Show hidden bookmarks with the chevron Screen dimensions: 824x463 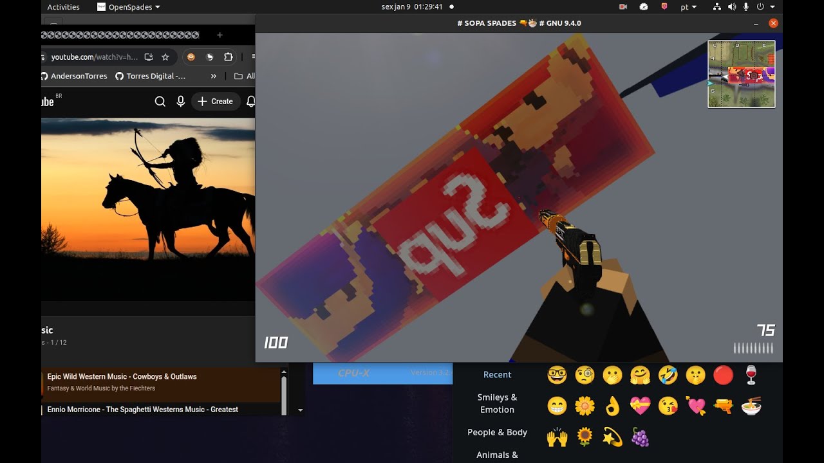coord(214,76)
